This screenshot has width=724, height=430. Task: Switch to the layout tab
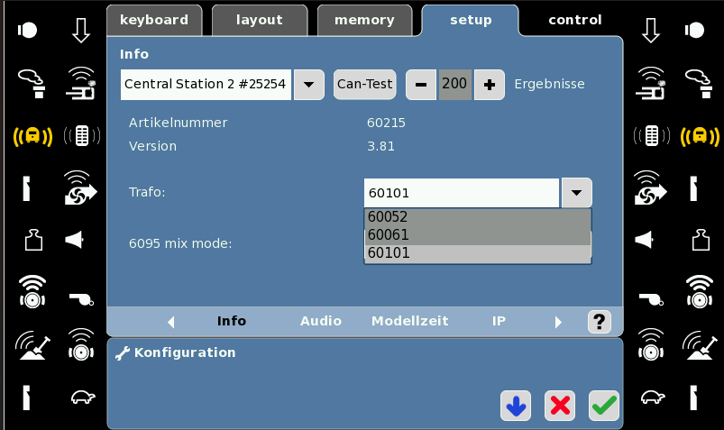[x=260, y=21]
